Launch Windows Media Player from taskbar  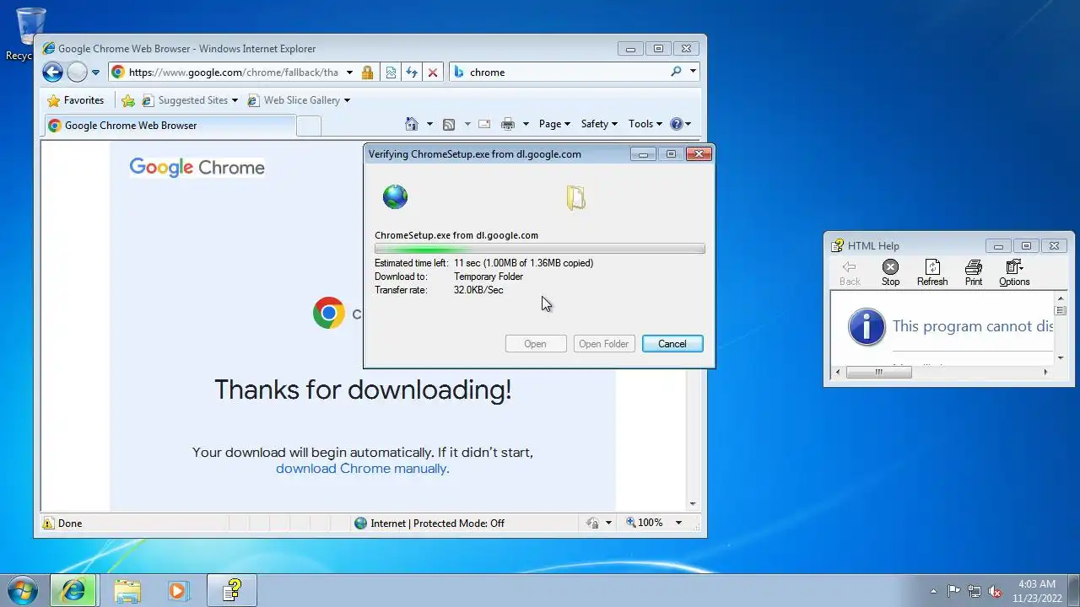[x=178, y=590]
